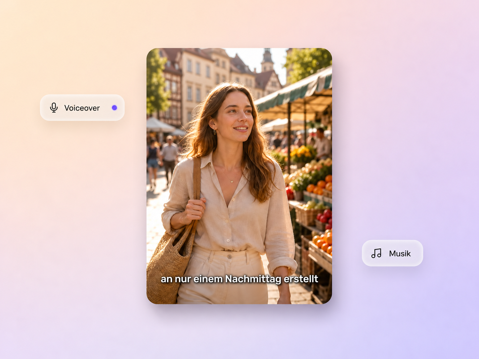Toggle the purple Voiceover indicator dot
The image size is (479, 359).
pyautogui.click(x=114, y=108)
